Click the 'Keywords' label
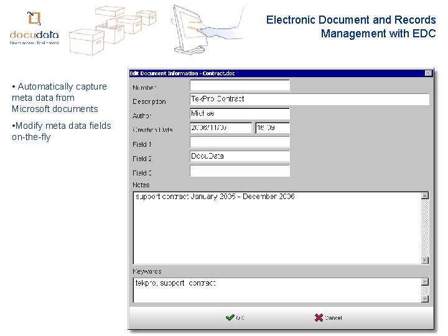 [x=147, y=271]
